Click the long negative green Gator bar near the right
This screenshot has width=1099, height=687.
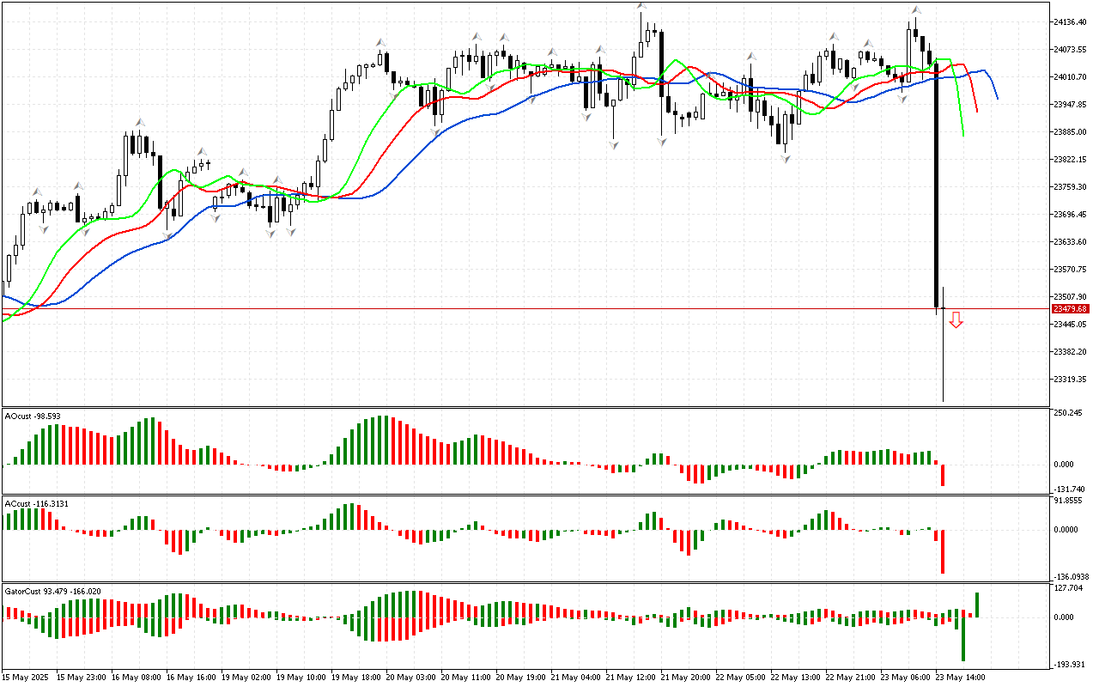click(963, 638)
